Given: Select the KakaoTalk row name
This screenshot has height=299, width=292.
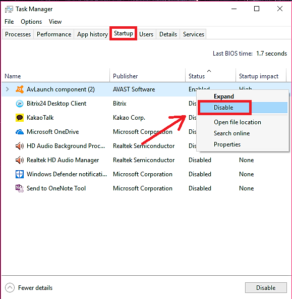Looking at the screenshot, I should point(40,118).
